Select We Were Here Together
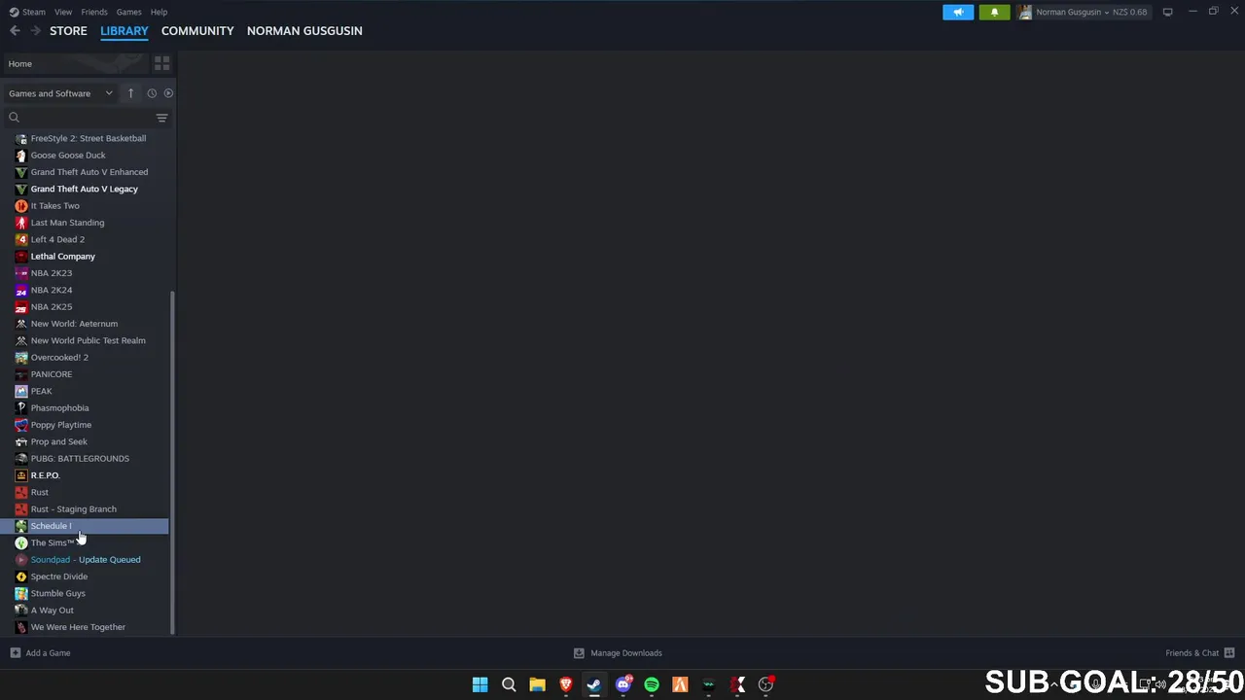1245x700 pixels. coord(78,627)
